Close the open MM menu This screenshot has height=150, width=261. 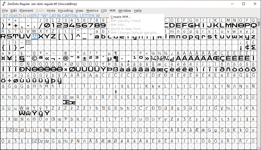coord(112,11)
